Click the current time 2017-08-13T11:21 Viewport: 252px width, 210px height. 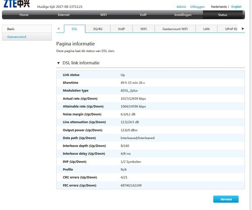69,7
